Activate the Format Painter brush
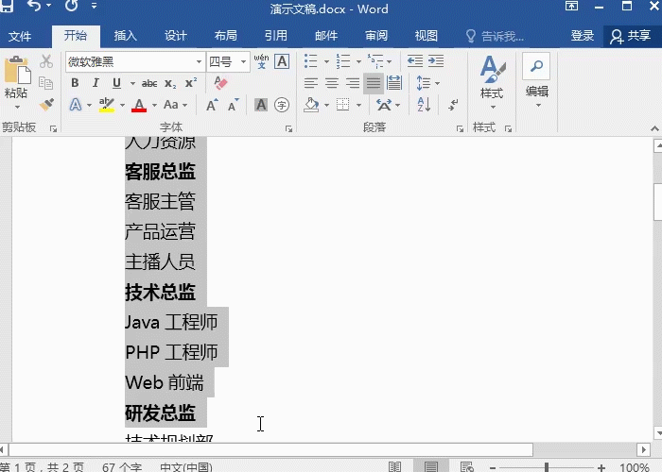The height and width of the screenshot is (472, 662). click(x=46, y=104)
